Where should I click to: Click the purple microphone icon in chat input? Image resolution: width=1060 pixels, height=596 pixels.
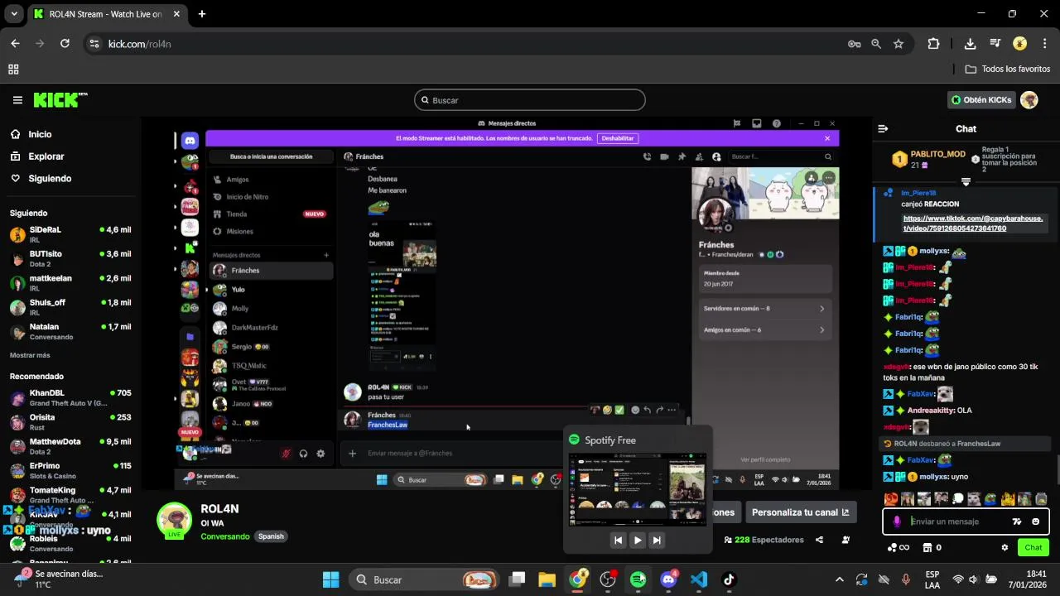tap(897, 521)
